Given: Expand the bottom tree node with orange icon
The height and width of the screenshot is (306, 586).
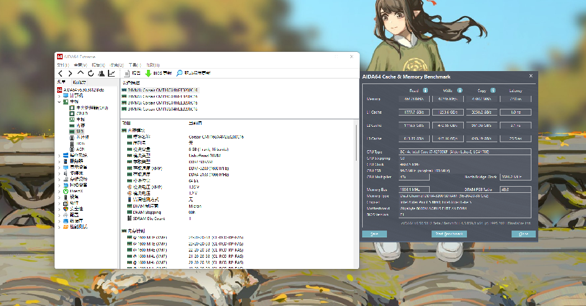Looking at the screenshot, I should pos(59,226).
